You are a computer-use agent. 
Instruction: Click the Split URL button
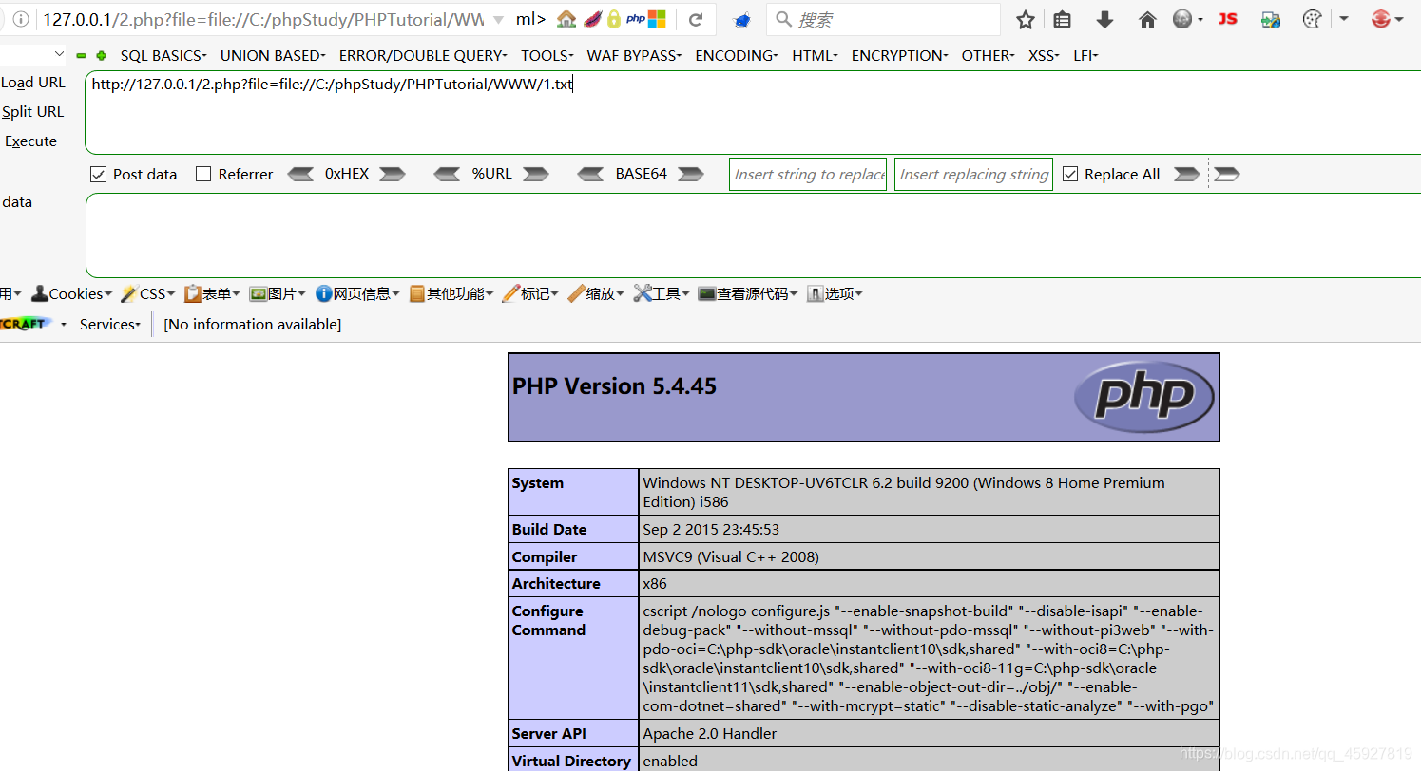(x=33, y=112)
